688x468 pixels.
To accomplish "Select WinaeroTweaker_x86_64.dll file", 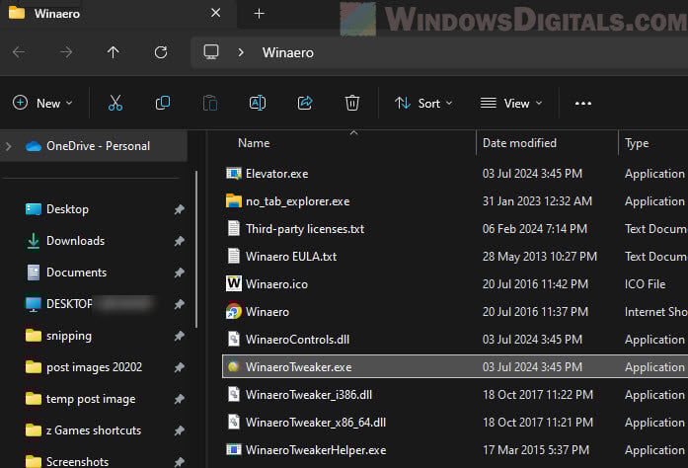I will pyautogui.click(x=316, y=423).
